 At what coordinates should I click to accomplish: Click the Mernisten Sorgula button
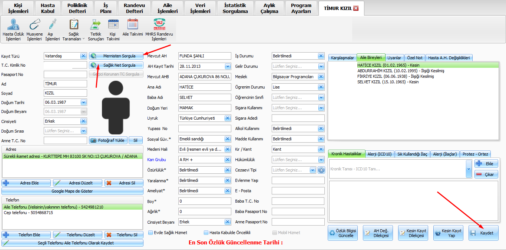click(116, 56)
